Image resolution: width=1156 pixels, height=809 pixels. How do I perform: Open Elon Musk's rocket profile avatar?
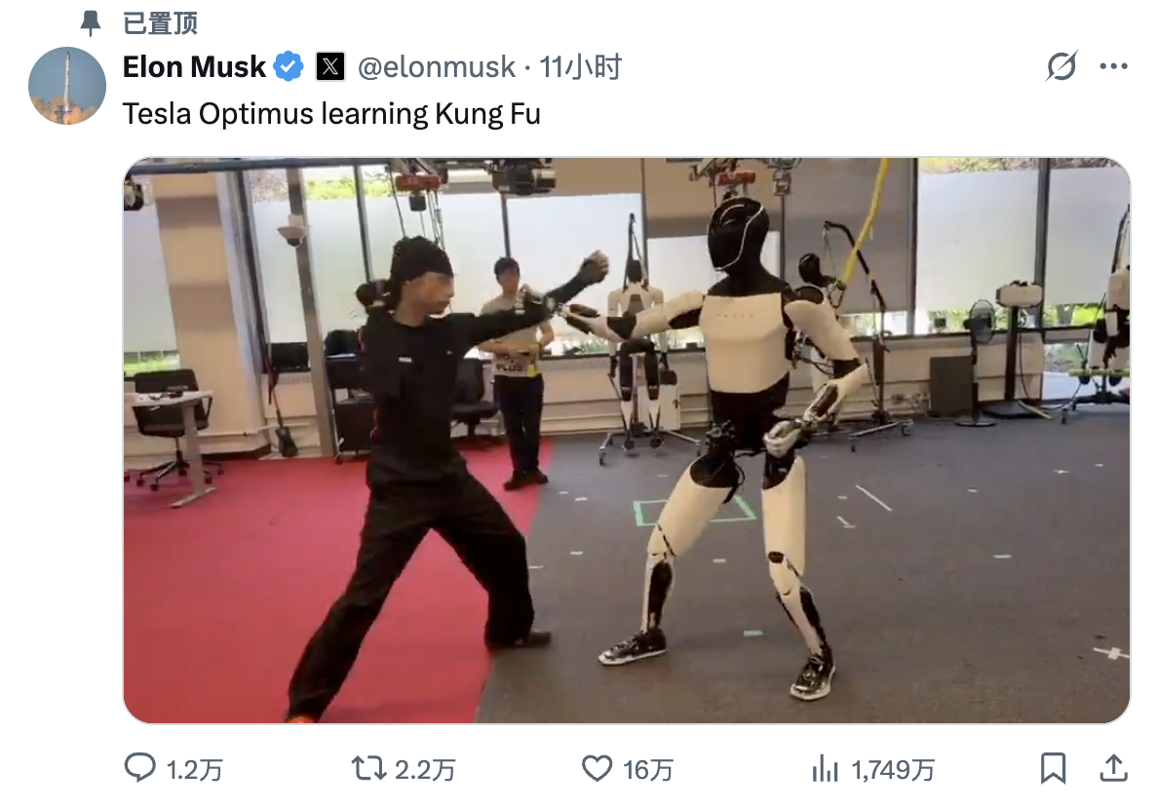[x=67, y=86]
